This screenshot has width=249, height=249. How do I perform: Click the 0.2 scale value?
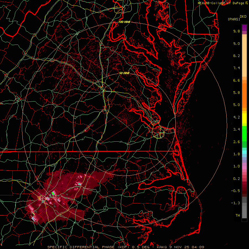tap(237, 179)
